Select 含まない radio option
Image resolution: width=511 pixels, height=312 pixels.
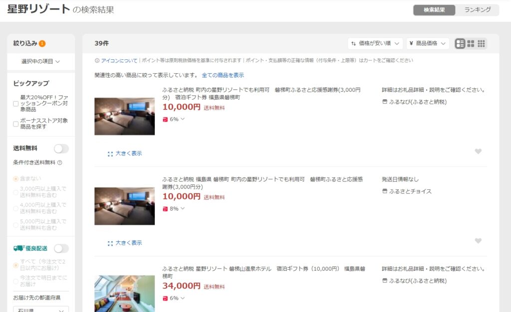(x=15, y=179)
